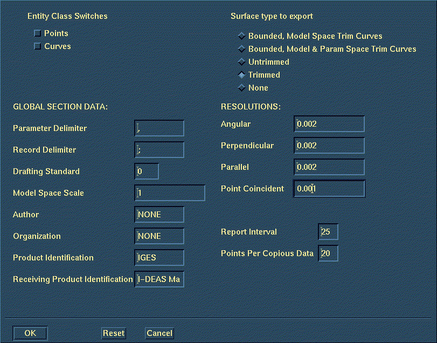
Task: Edit the Product Identification field
Action: 159,258
